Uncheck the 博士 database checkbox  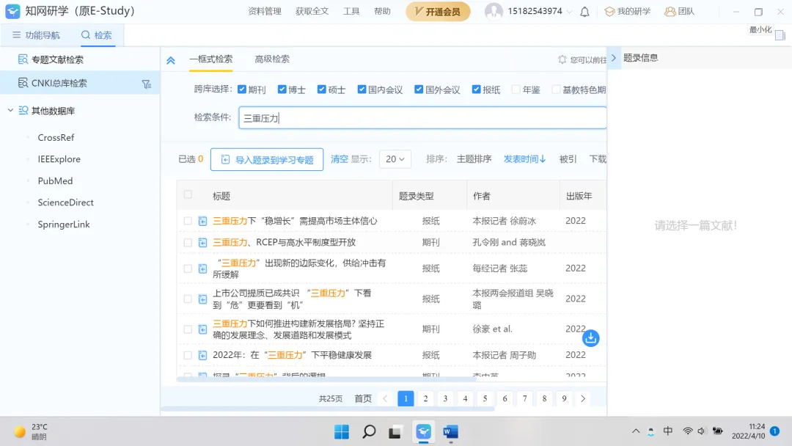282,89
